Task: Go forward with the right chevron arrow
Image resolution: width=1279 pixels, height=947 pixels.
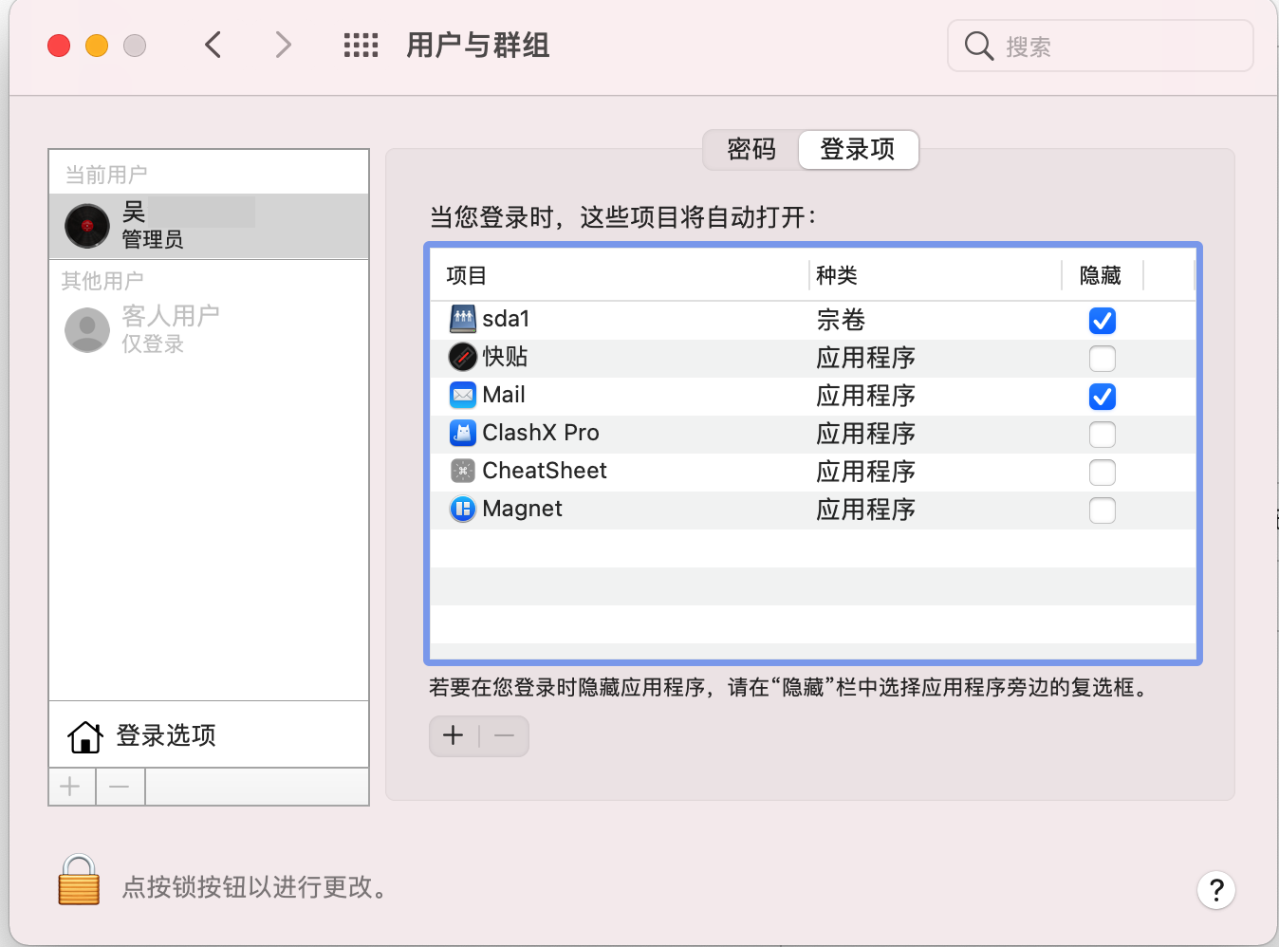Action: coord(283,45)
